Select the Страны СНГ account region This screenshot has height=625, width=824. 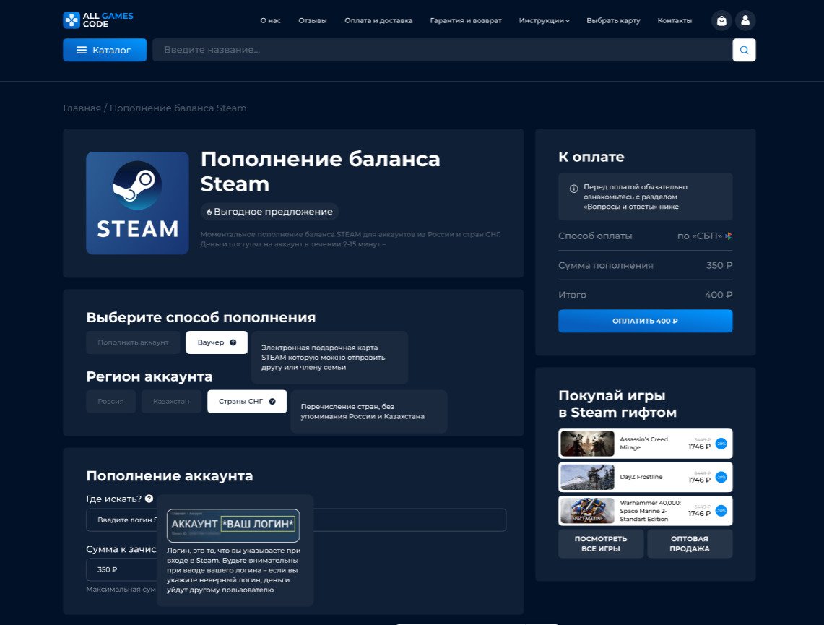coord(247,401)
